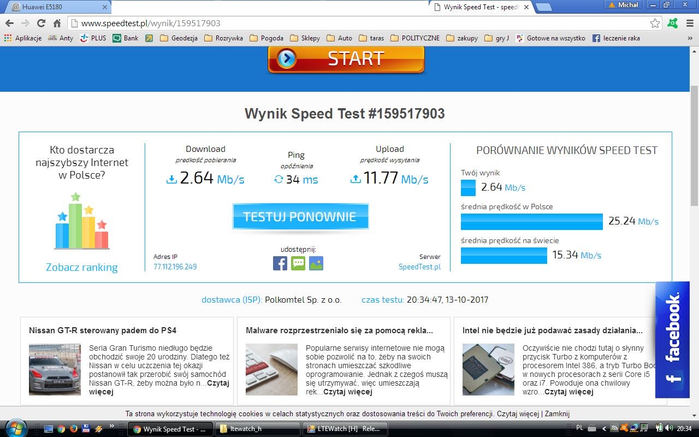The height and width of the screenshot is (437, 699).
Task: Open the browser home page icon
Action: [57, 23]
